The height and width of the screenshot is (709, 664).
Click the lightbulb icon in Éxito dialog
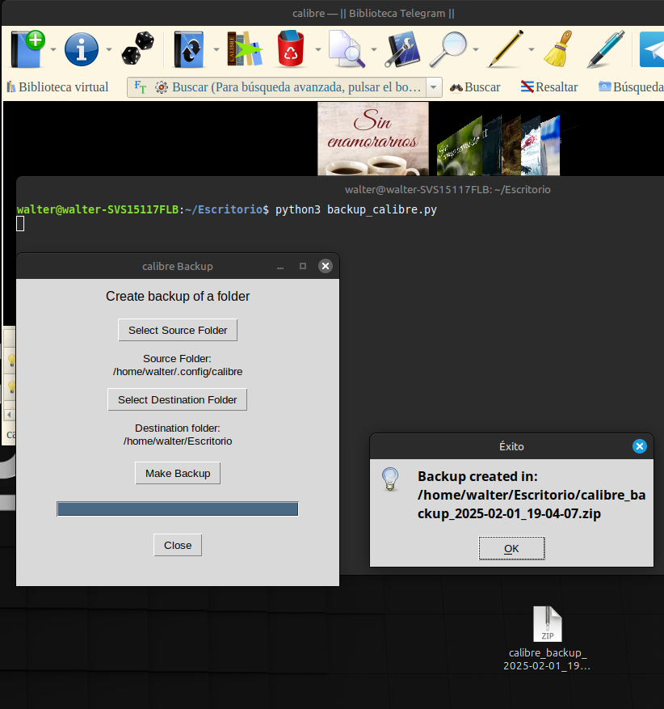pyautogui.click(x=390, y=479)
